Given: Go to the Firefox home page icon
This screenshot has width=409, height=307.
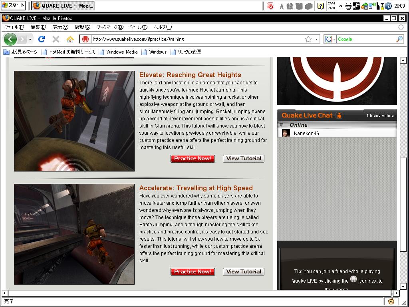Looking at the screenshot, I should coord(70,39).
